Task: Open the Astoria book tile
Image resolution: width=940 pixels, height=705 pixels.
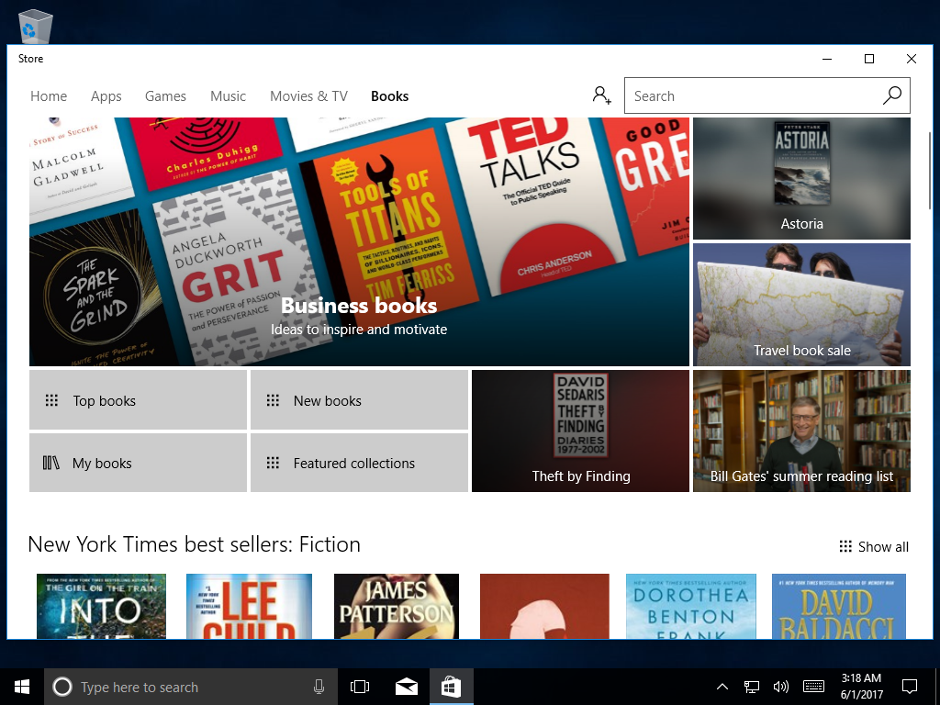Action: click(801, 178)
